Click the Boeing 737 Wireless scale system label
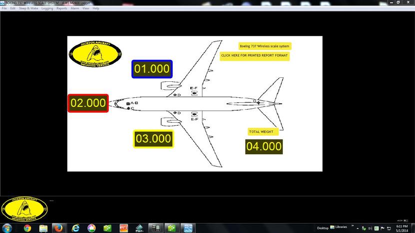This screenshot has height=233, width=415. coord(265,46)
